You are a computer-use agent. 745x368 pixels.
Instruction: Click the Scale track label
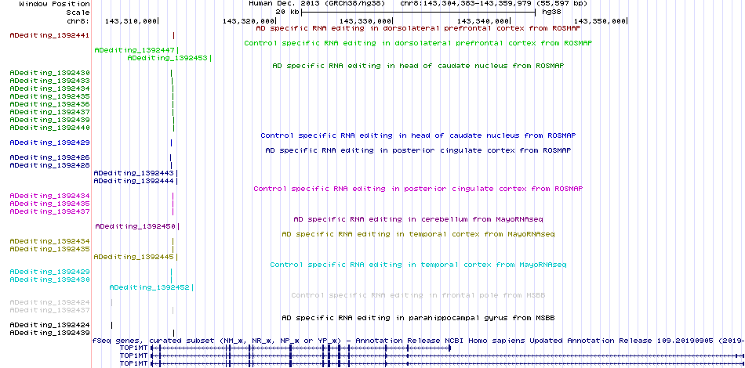[78, 12]
